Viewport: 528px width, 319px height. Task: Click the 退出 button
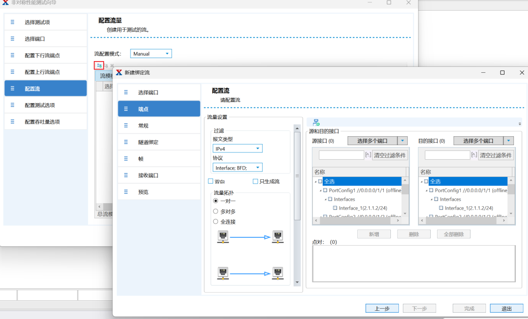coord(506,308)
